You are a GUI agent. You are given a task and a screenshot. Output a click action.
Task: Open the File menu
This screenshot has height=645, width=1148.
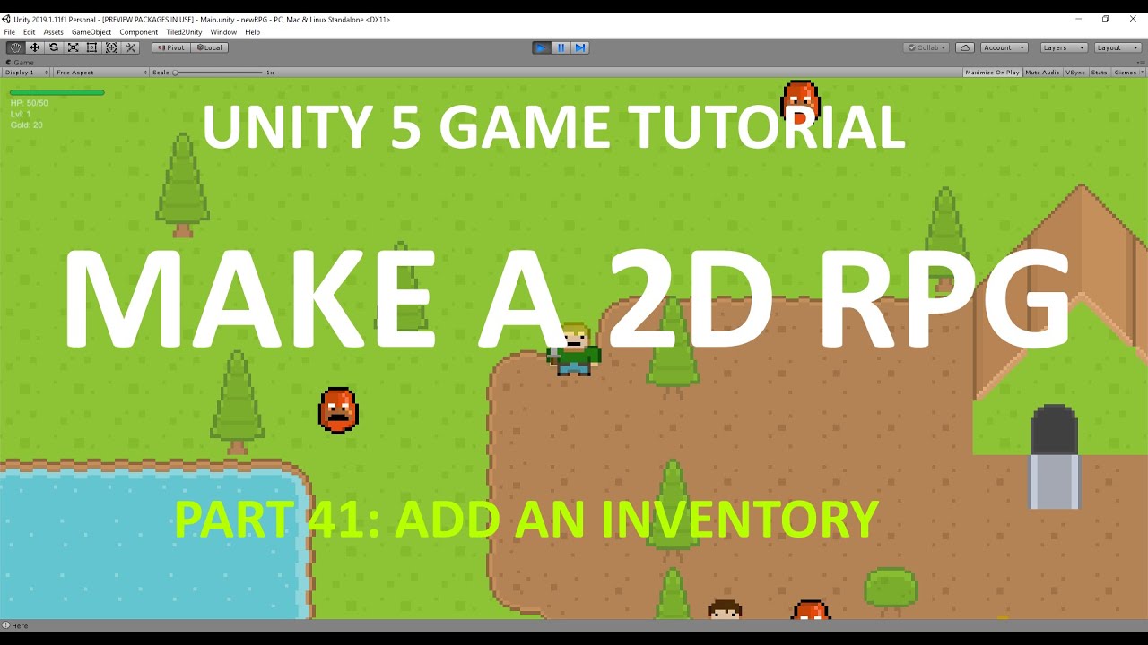10,32
